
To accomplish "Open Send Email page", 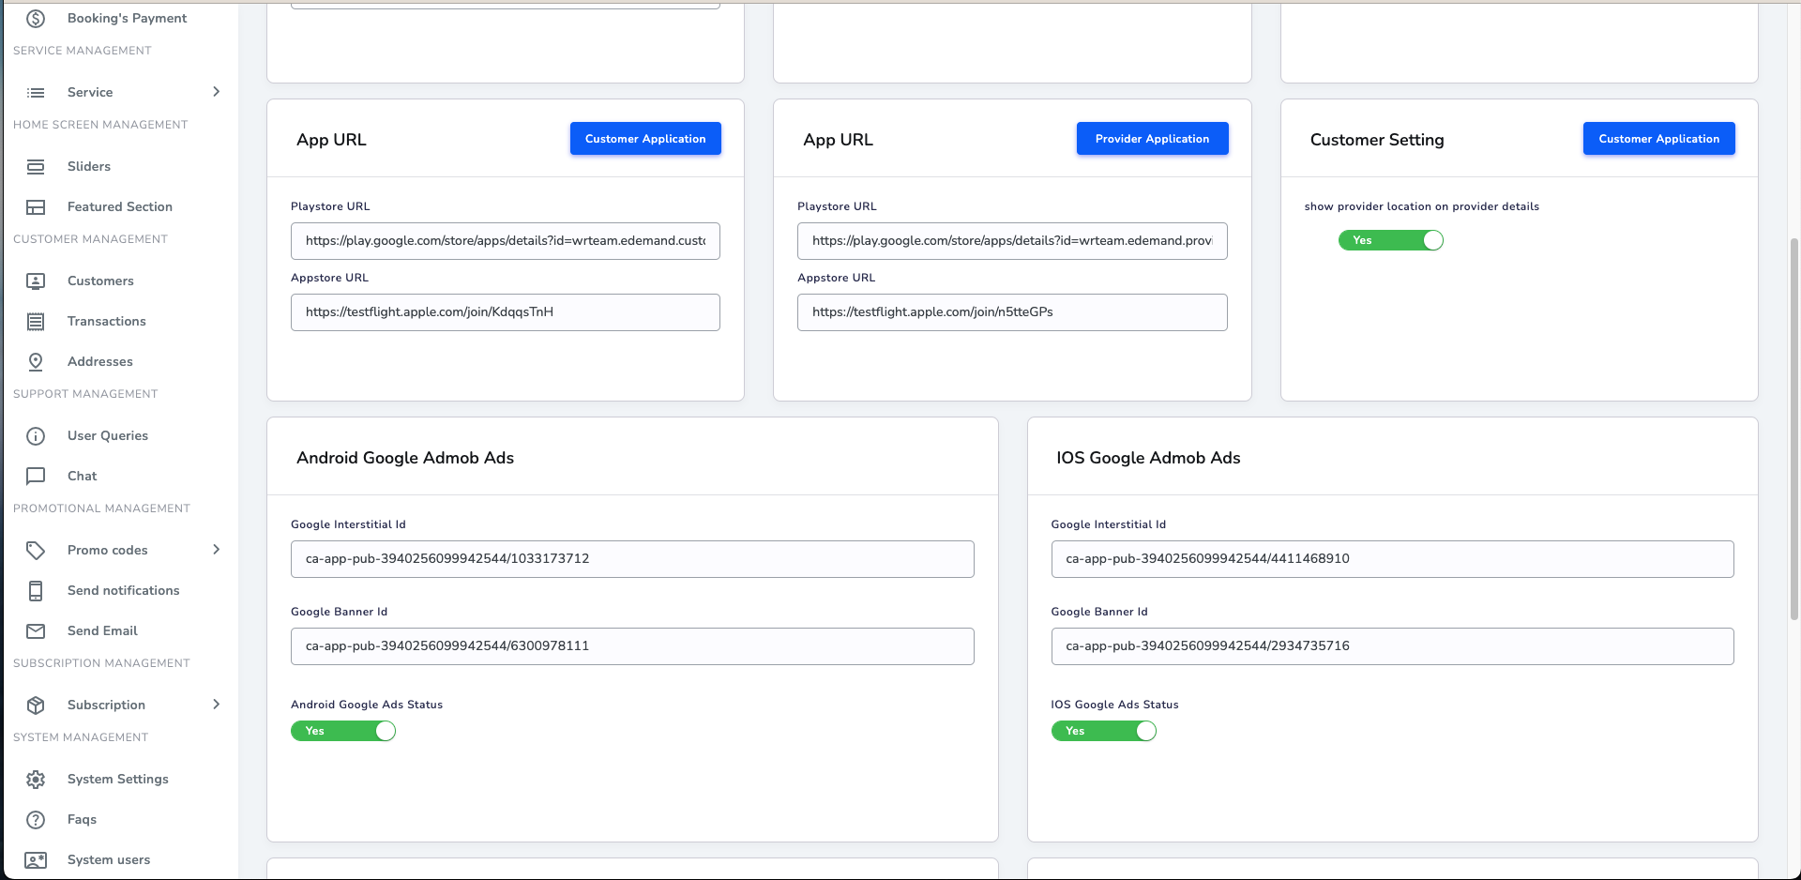I will 102,630.
